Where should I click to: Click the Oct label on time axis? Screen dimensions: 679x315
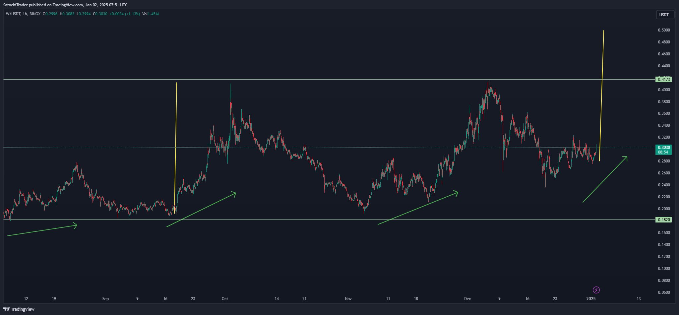(x=225, y=299)
